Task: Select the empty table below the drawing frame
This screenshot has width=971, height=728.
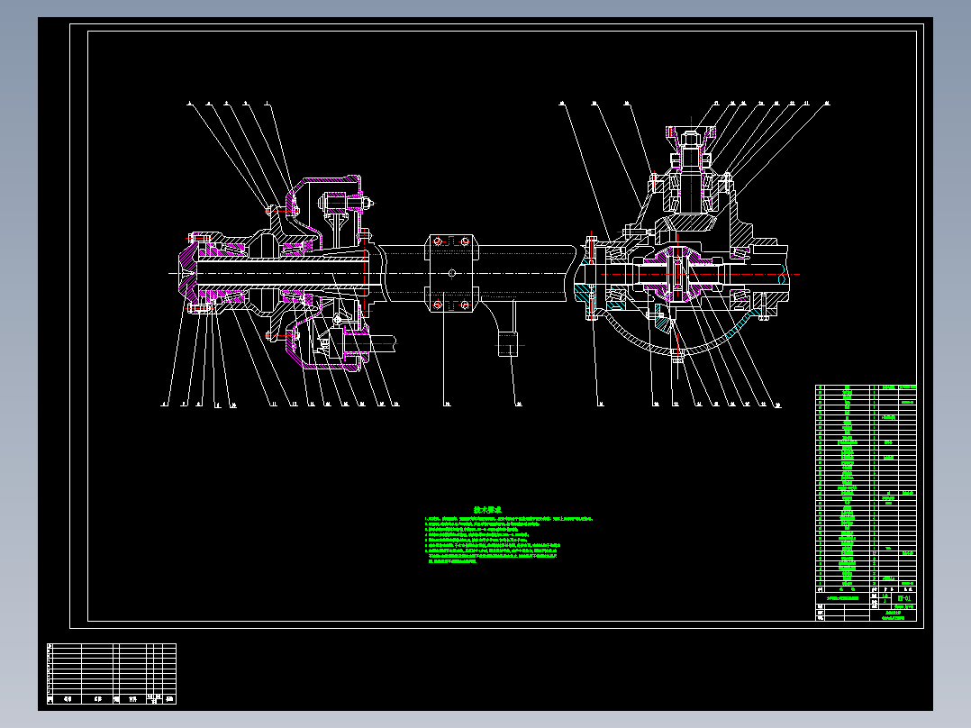Action: pos(112,673)
